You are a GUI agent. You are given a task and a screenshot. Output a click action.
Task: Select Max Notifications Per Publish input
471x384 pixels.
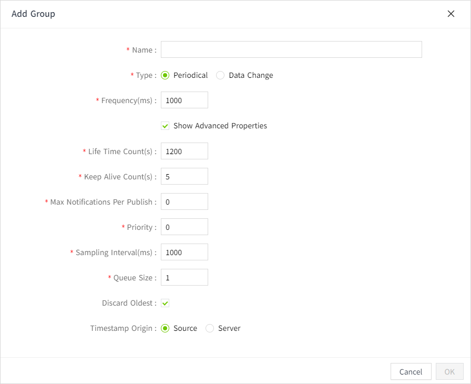pos(184,202)
